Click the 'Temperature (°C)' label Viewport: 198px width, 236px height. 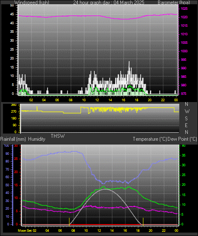[x=150, y=139]
